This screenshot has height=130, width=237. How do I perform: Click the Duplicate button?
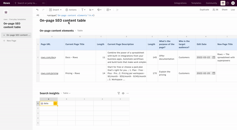click(204, 9)
